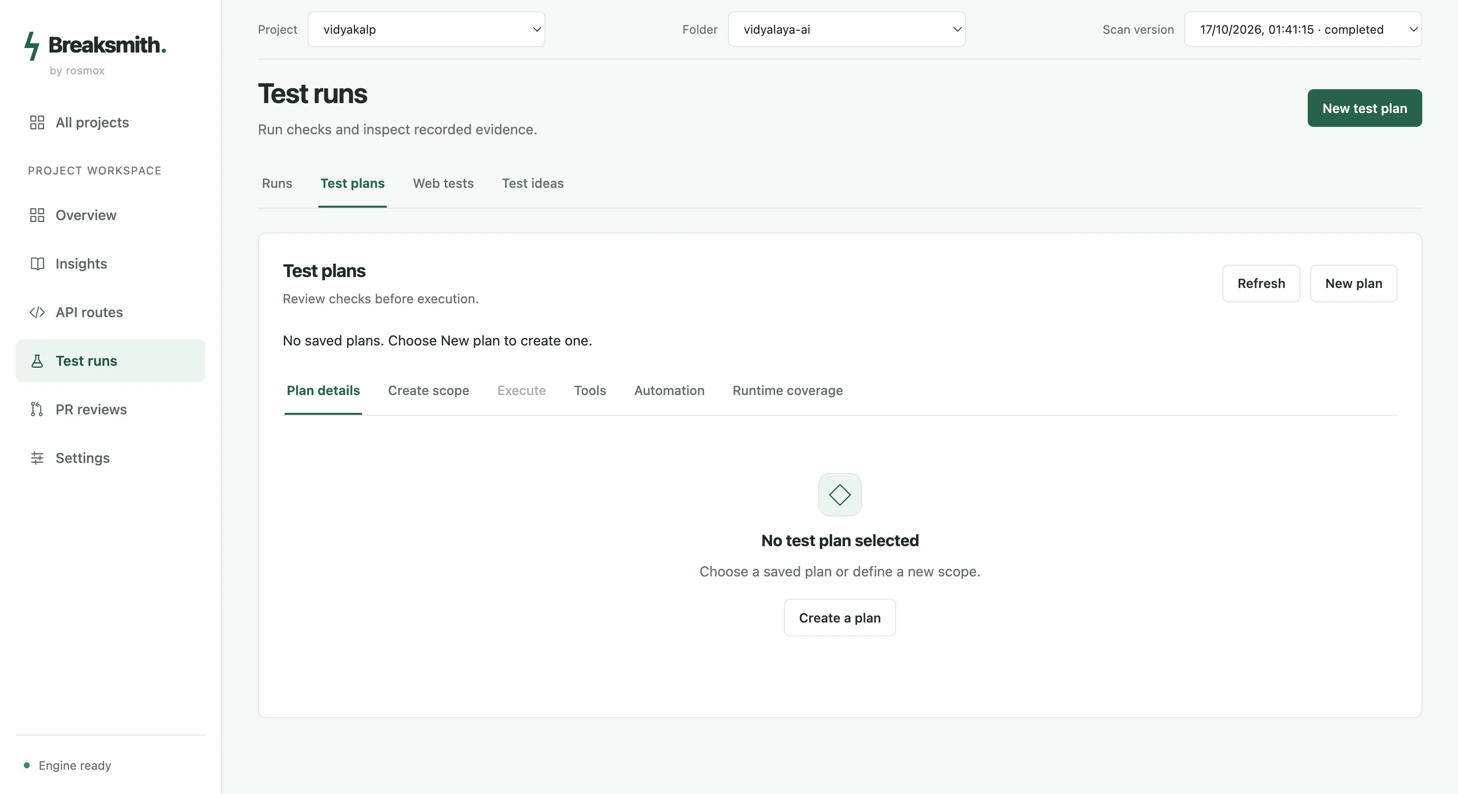Click the Breaksmith lightning bolt logo
The width and height of the screenshot is (1458, 794).
32,46
